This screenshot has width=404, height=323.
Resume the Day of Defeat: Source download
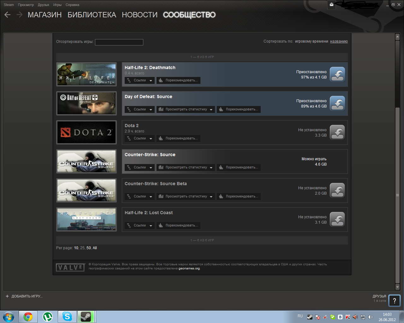337,103
